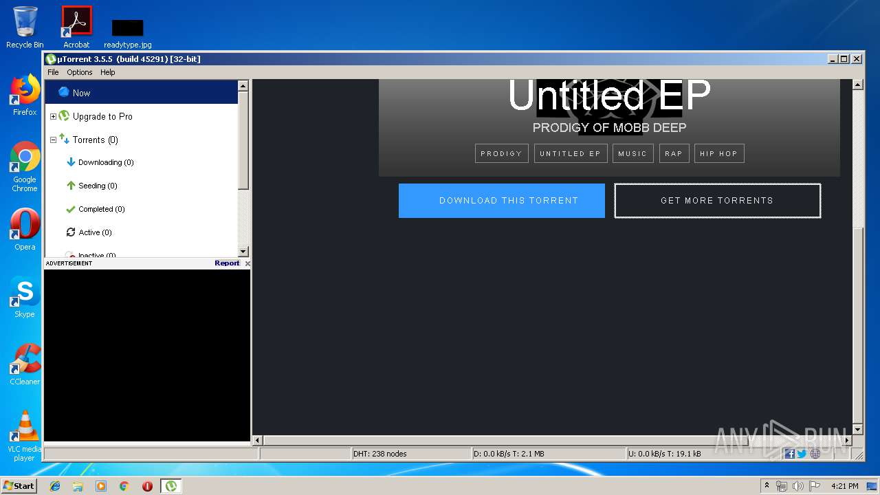The width and height of the screenshot is (880, 495).
Task: Open VLC media player shortcut
Action: [25, 436]
